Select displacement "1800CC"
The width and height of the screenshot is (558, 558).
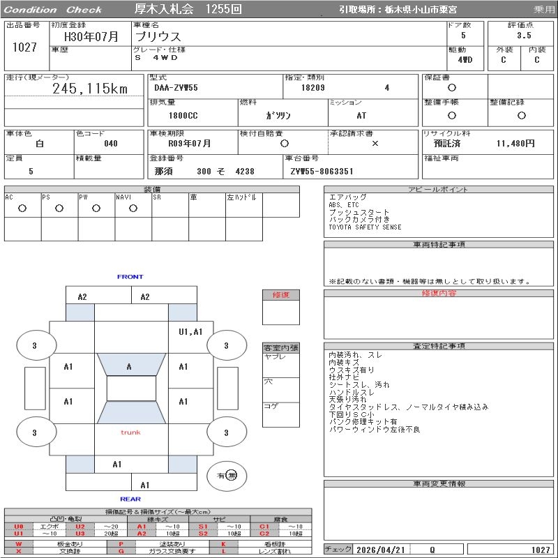coord(183,116)
